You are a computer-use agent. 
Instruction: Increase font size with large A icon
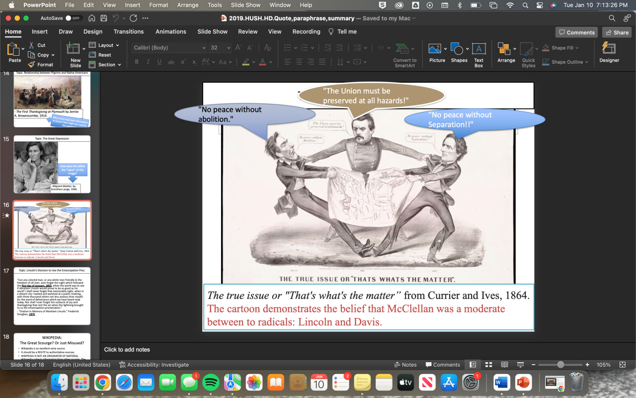tap(238, 48)
